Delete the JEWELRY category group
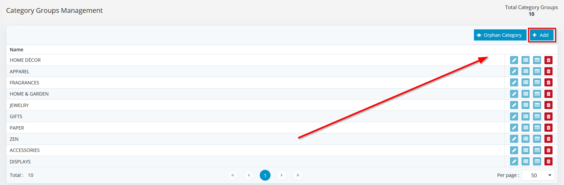This screenshot has height=185, width=564. tap(548, 105)
